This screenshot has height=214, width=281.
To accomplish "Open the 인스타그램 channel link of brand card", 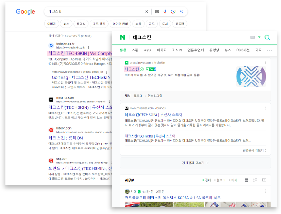I will tap(155, 96).
